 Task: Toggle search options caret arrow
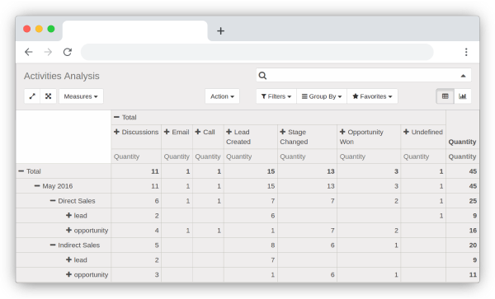[463, 76]
